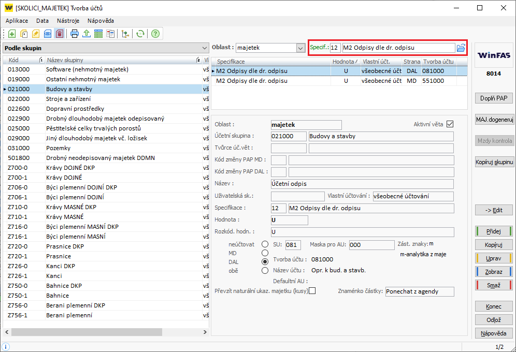
Task: Click the Přidej button
Action: pos(494,231)
